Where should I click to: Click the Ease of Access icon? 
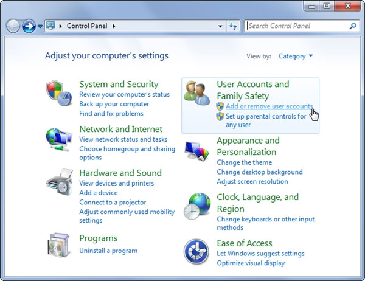(196, 251)
